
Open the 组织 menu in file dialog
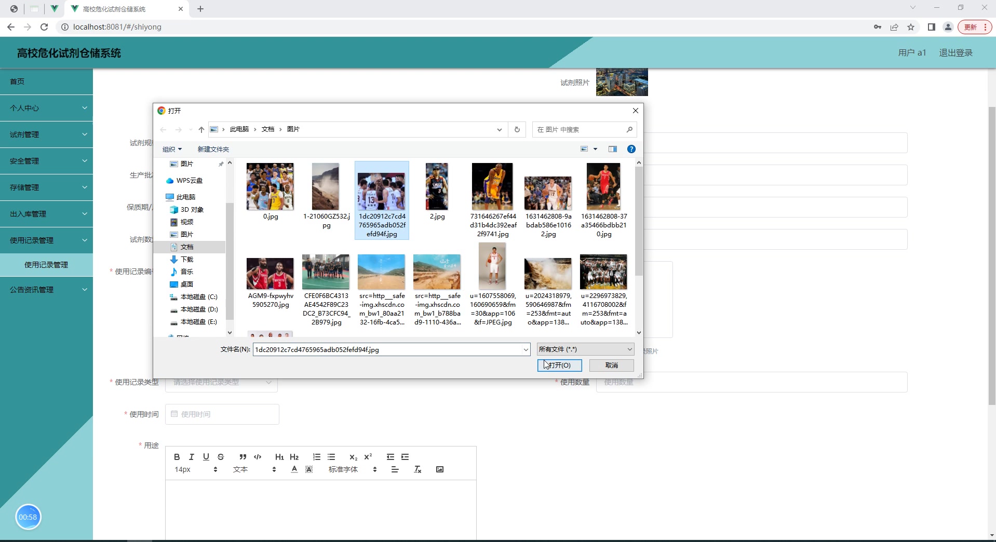(x=172, y=149)
